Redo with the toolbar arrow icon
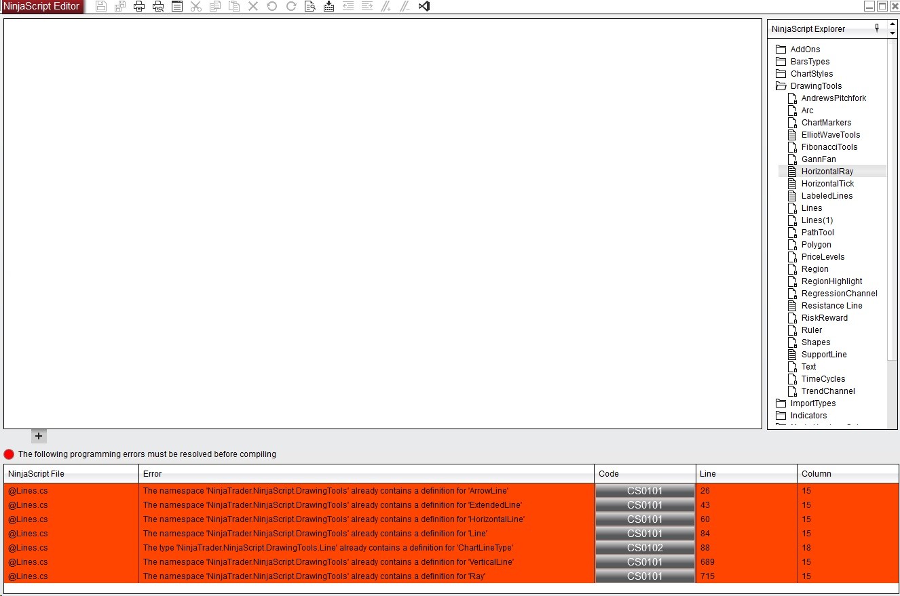 (x=291, y=6)
